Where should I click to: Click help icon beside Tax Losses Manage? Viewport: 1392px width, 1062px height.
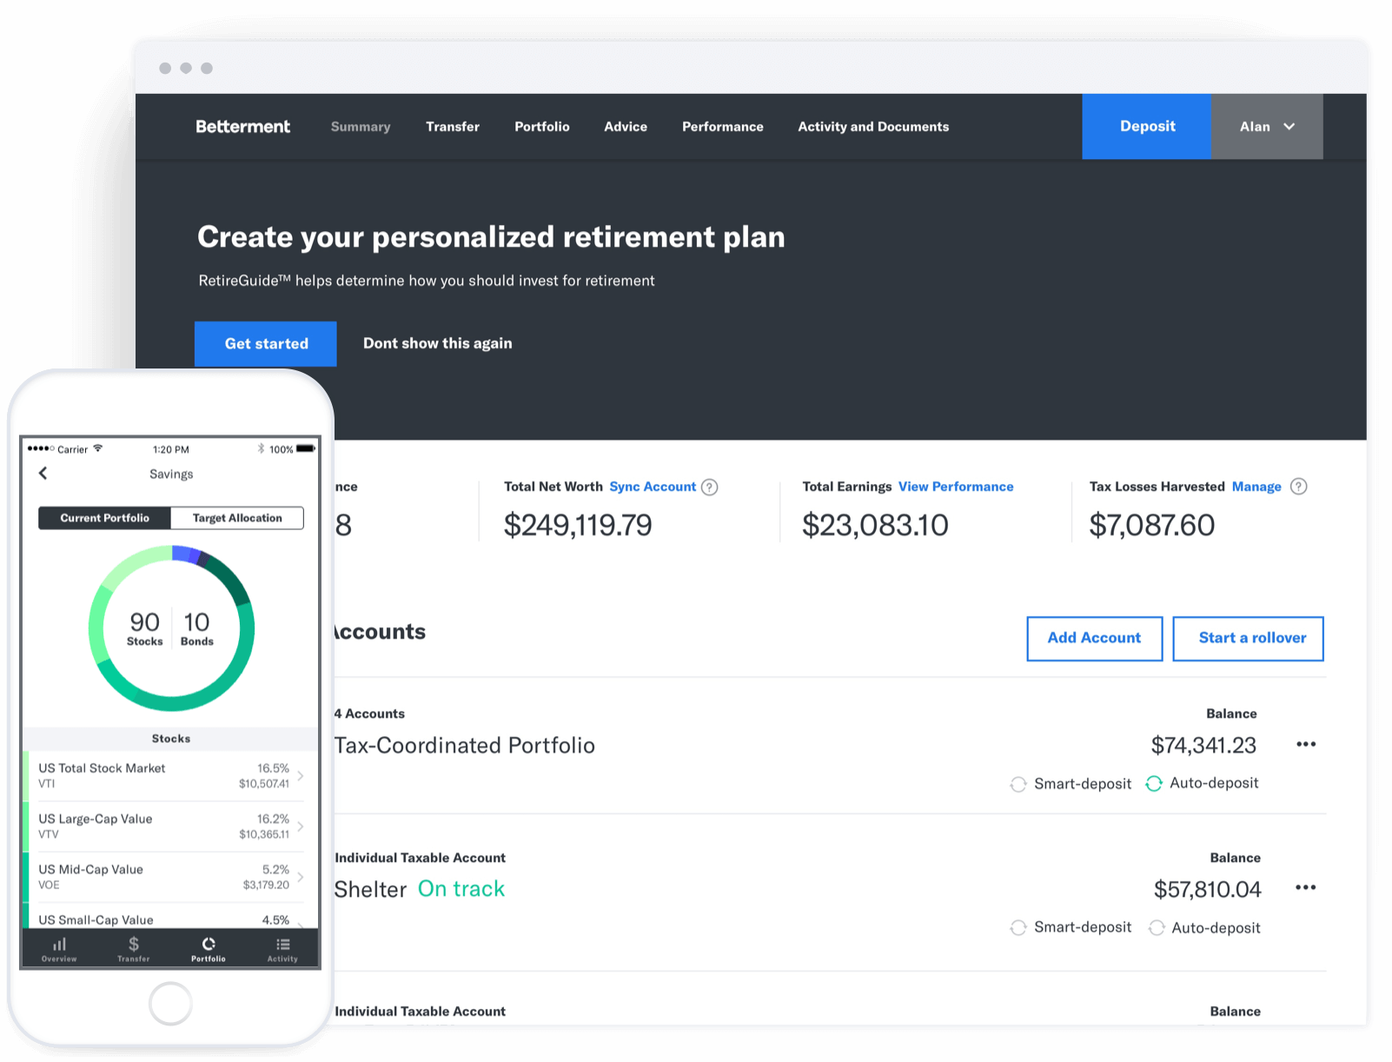pyautogui.click(x=1298, y=487)
